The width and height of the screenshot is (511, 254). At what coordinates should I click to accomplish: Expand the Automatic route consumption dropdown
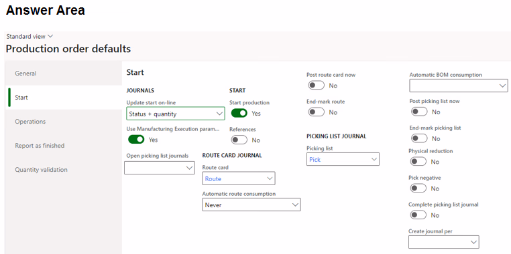[251, 205]
